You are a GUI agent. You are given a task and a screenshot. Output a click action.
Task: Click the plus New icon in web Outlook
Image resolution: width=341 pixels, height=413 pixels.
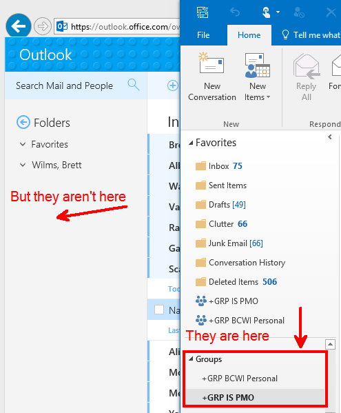(x=173, y=85)
